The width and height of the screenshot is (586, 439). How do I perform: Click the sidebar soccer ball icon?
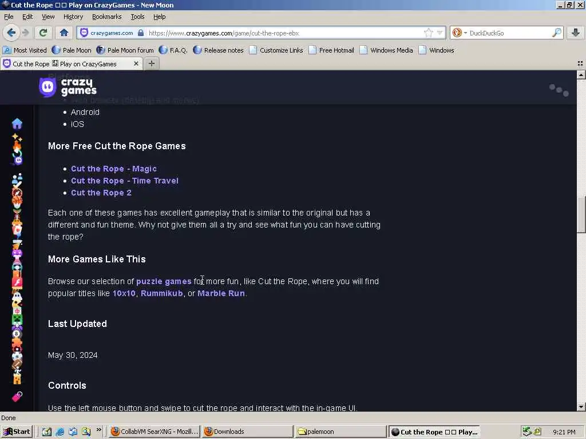coord(17,356)
